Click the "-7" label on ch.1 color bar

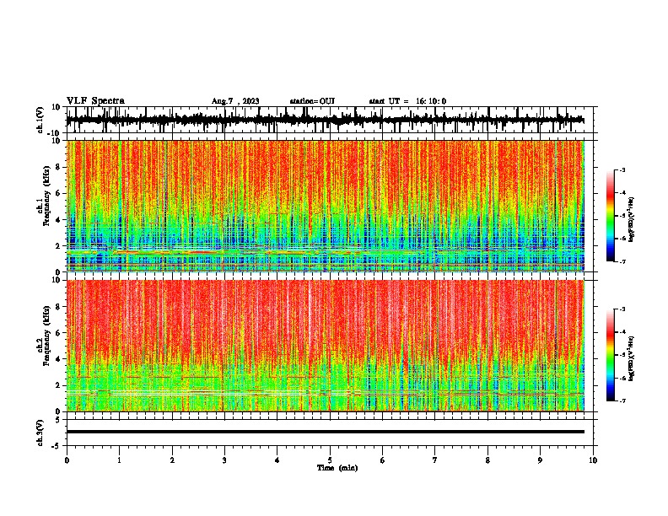(x=622, y=261)
